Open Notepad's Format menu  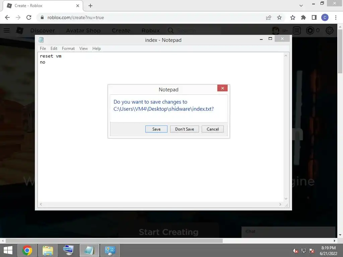pos(68,49)
